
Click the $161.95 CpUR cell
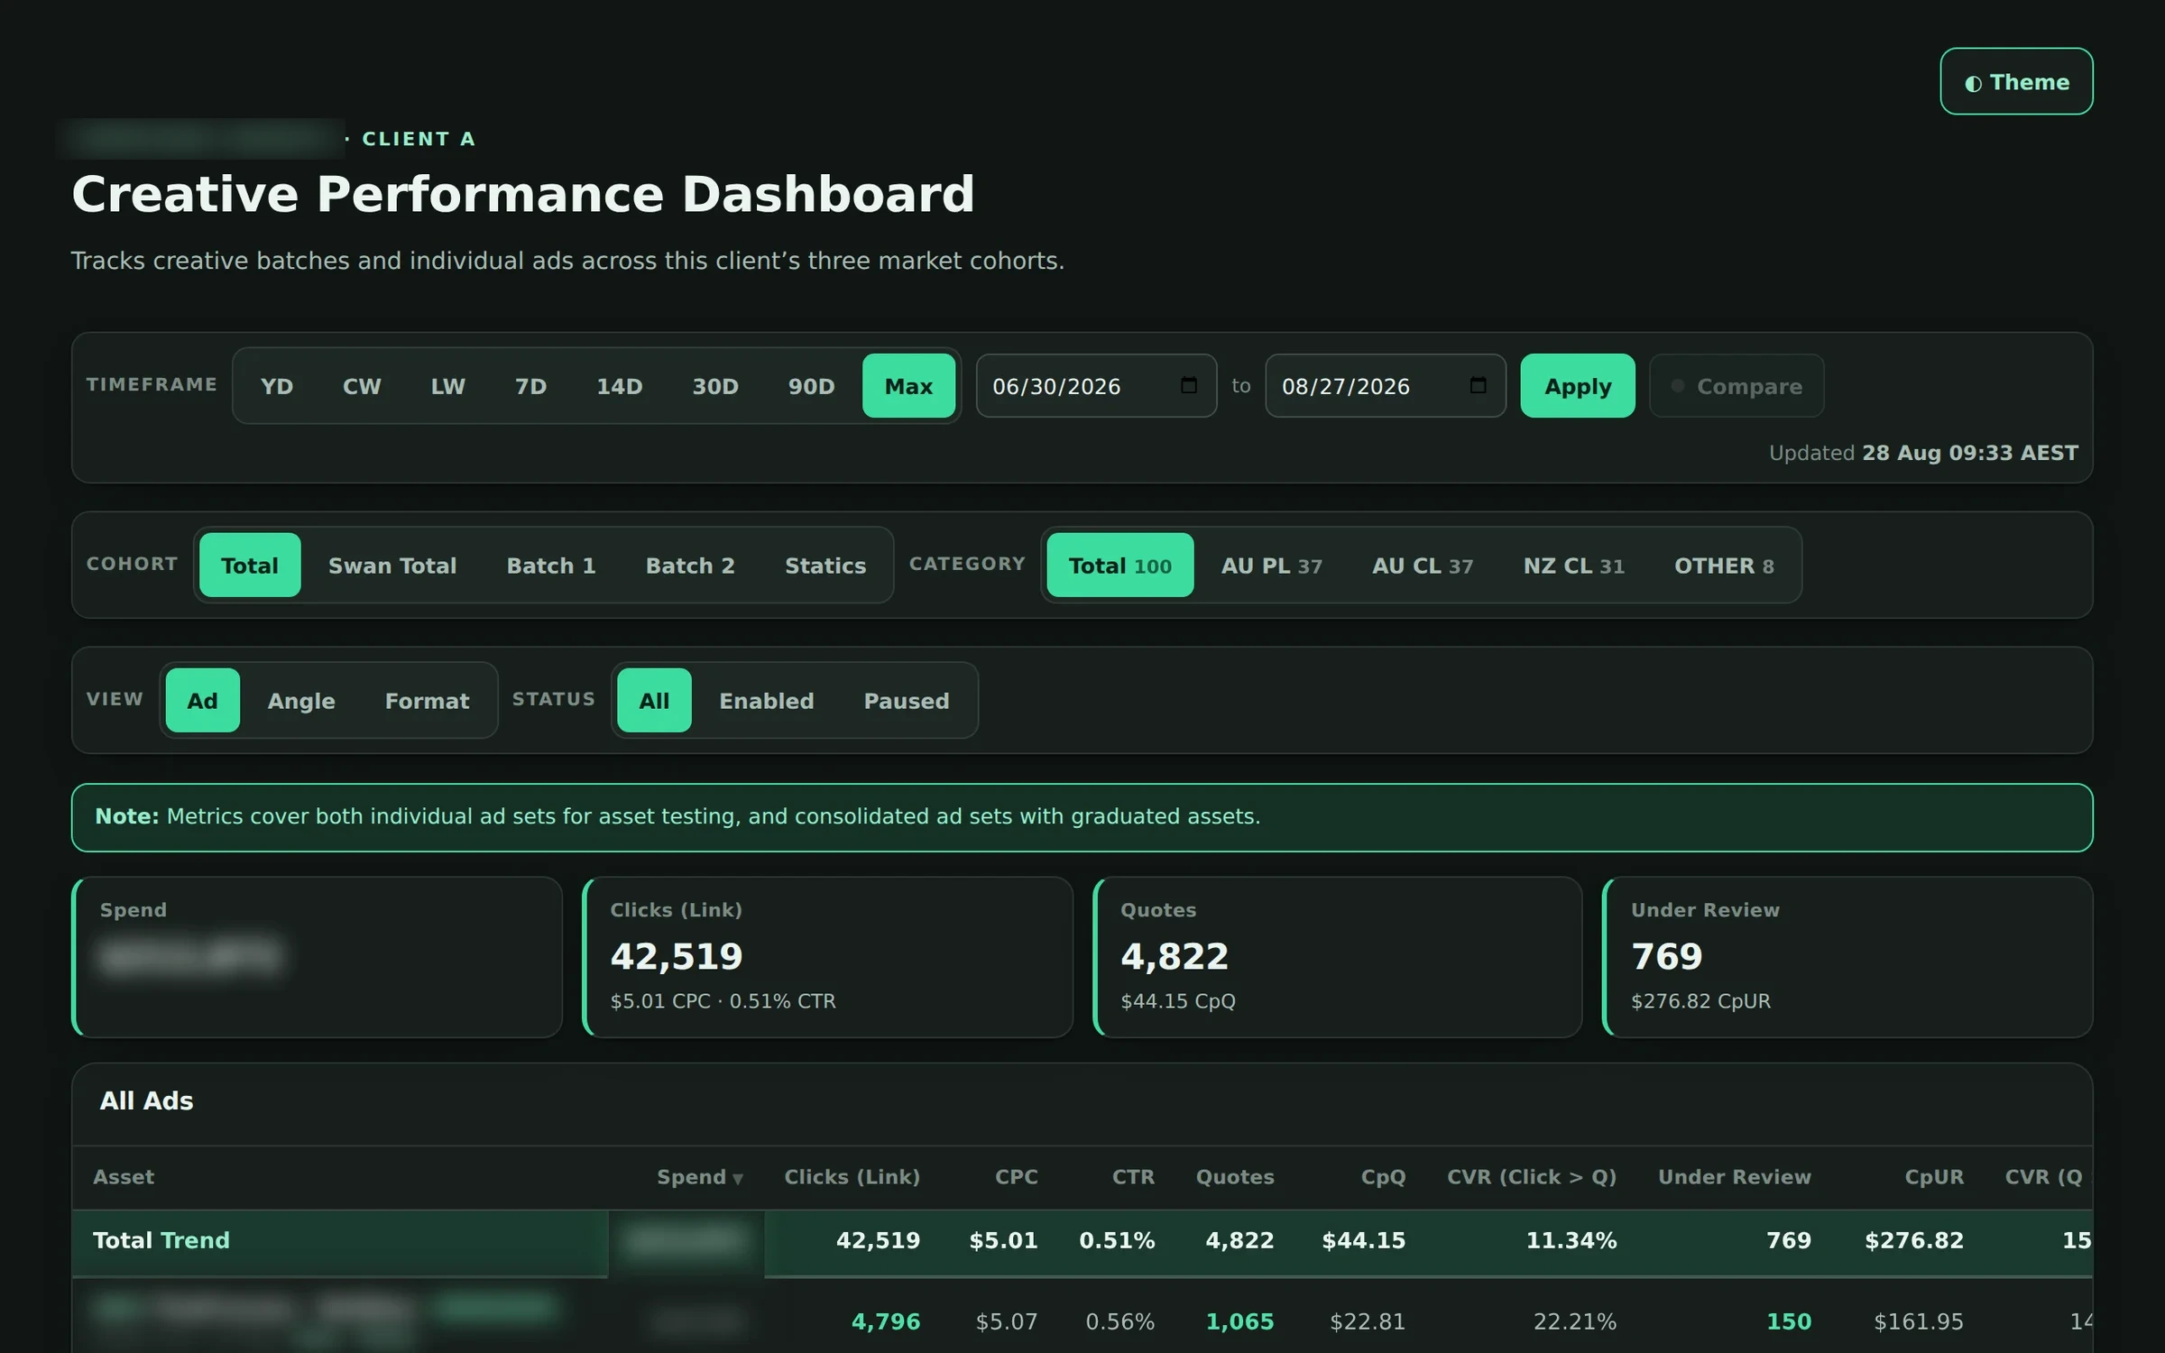tap(1919, 1322)
